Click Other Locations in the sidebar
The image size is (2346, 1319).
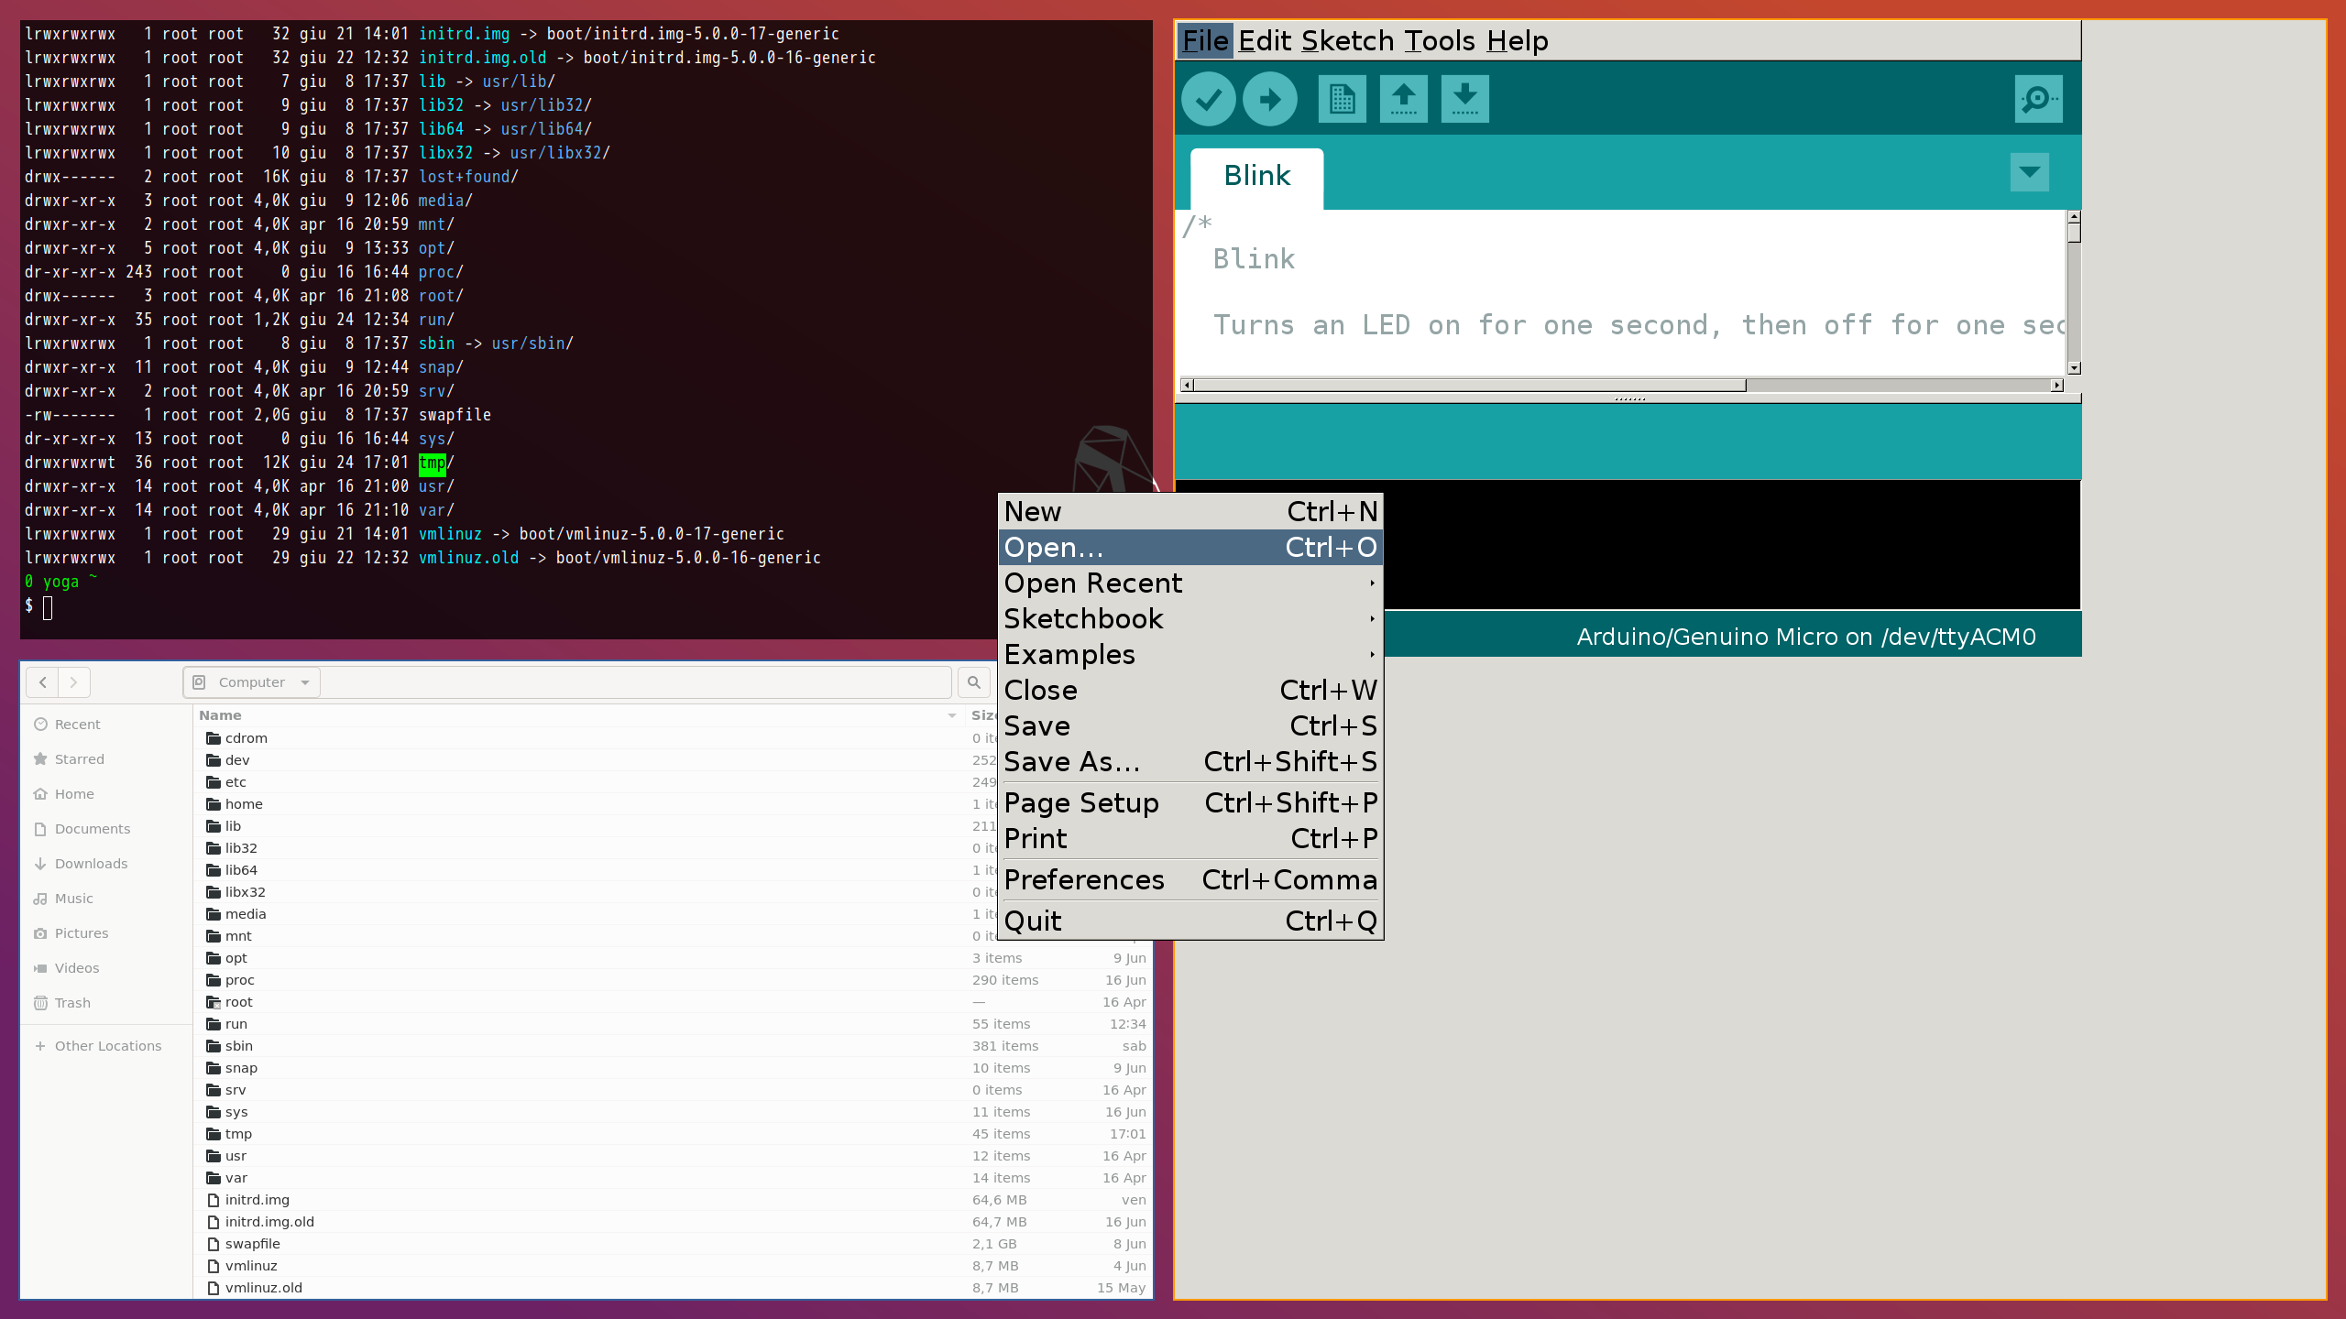pyautogui.click(x=108, y=1045)
